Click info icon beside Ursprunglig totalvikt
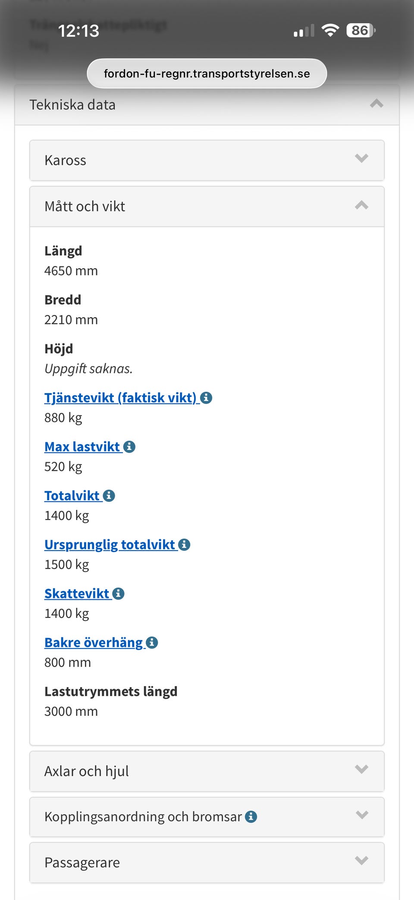This screenshot has width=414, height=900. [184, 545]
